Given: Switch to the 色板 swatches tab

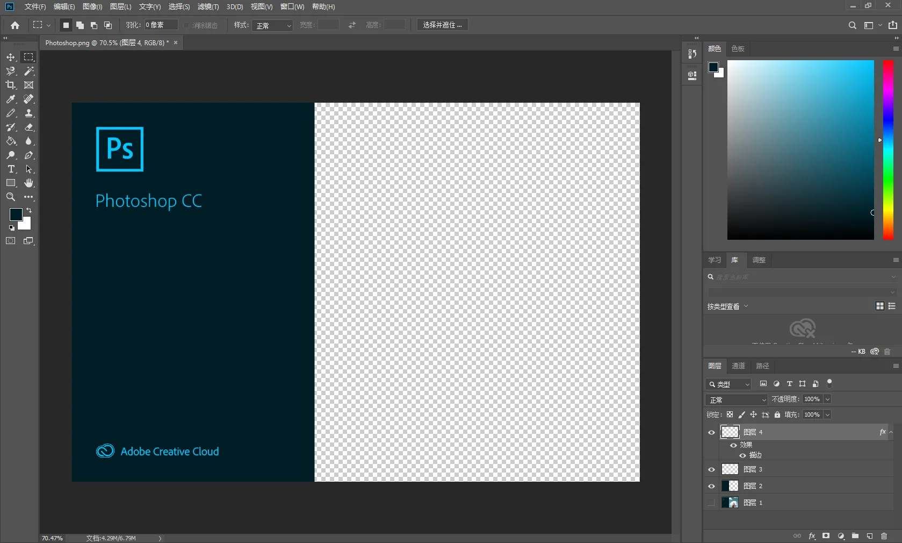Looking at the screenshot, I should coord(738,49).
